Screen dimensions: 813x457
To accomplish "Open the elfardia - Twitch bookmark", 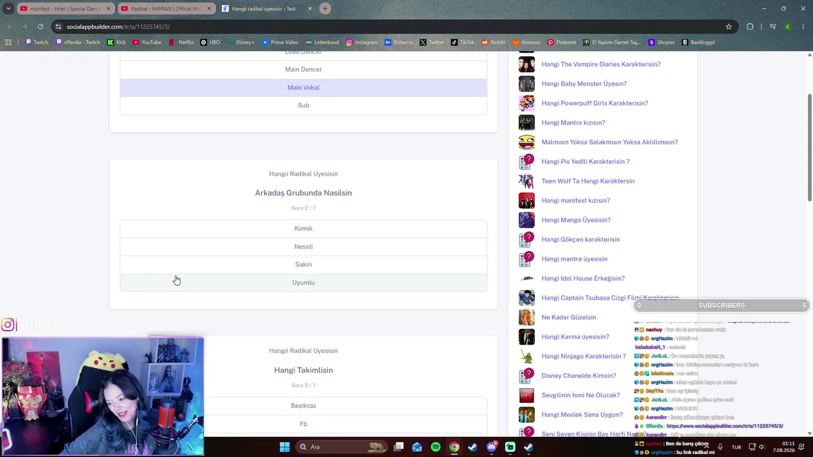I will coord(77,43).
